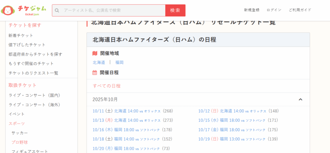Select ライブ・コンサート（国内） category

(34, 95)
